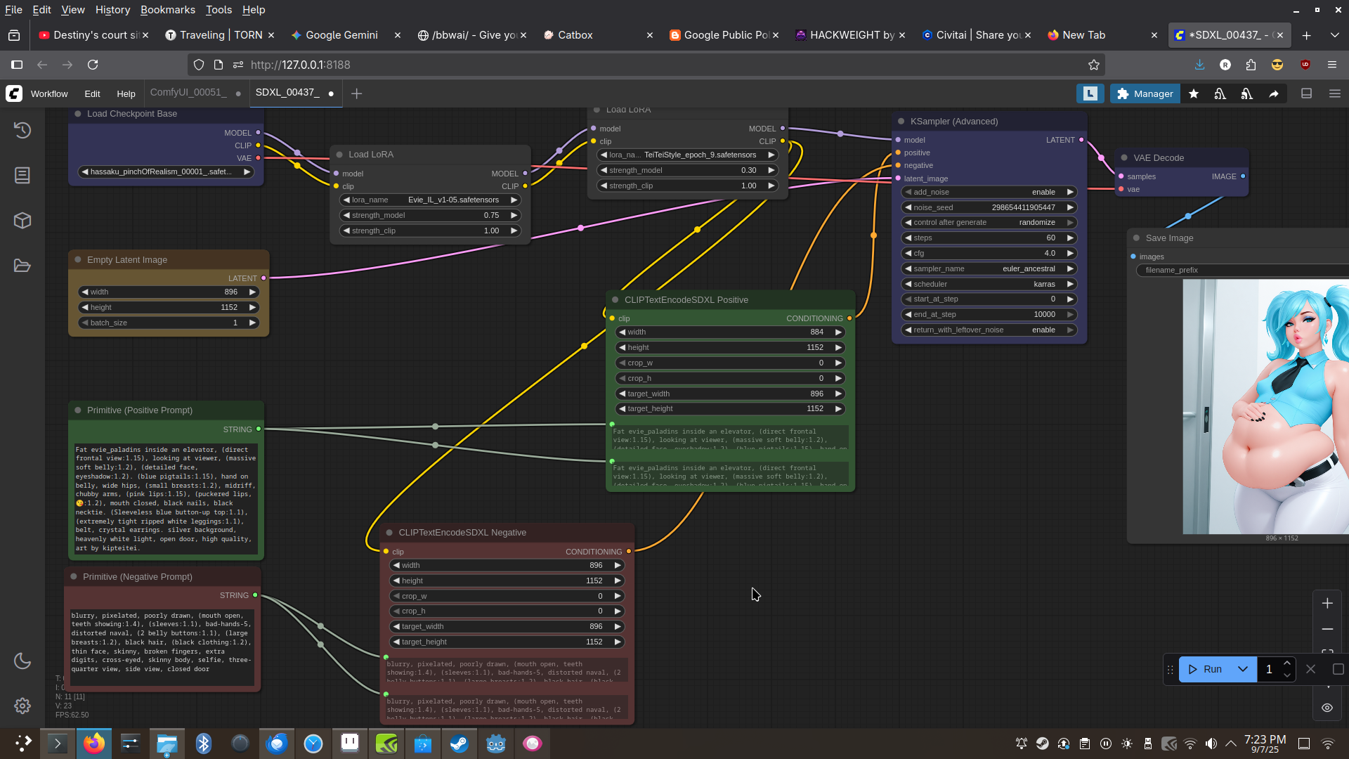The width and height of the screenshot is (1349, 759).
Task: Open the Manager button
Action: [x=1145, y=93]
